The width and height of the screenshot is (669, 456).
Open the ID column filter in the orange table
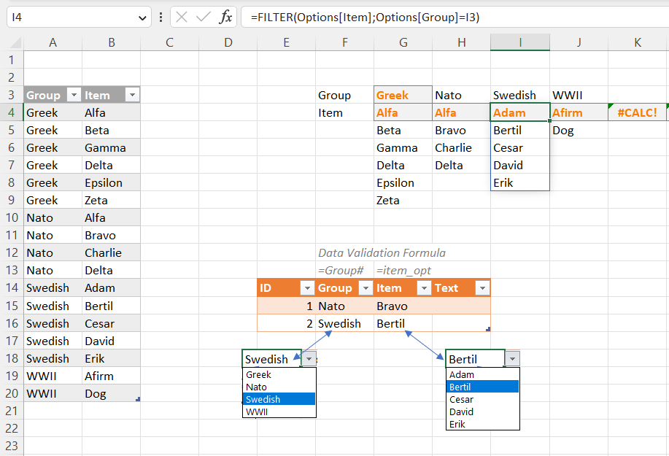(307, 288)
